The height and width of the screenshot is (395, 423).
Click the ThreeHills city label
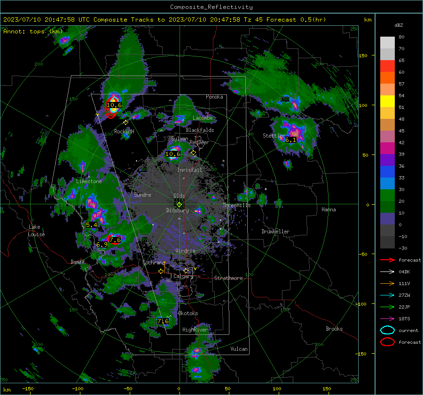(x=236, y=205)
